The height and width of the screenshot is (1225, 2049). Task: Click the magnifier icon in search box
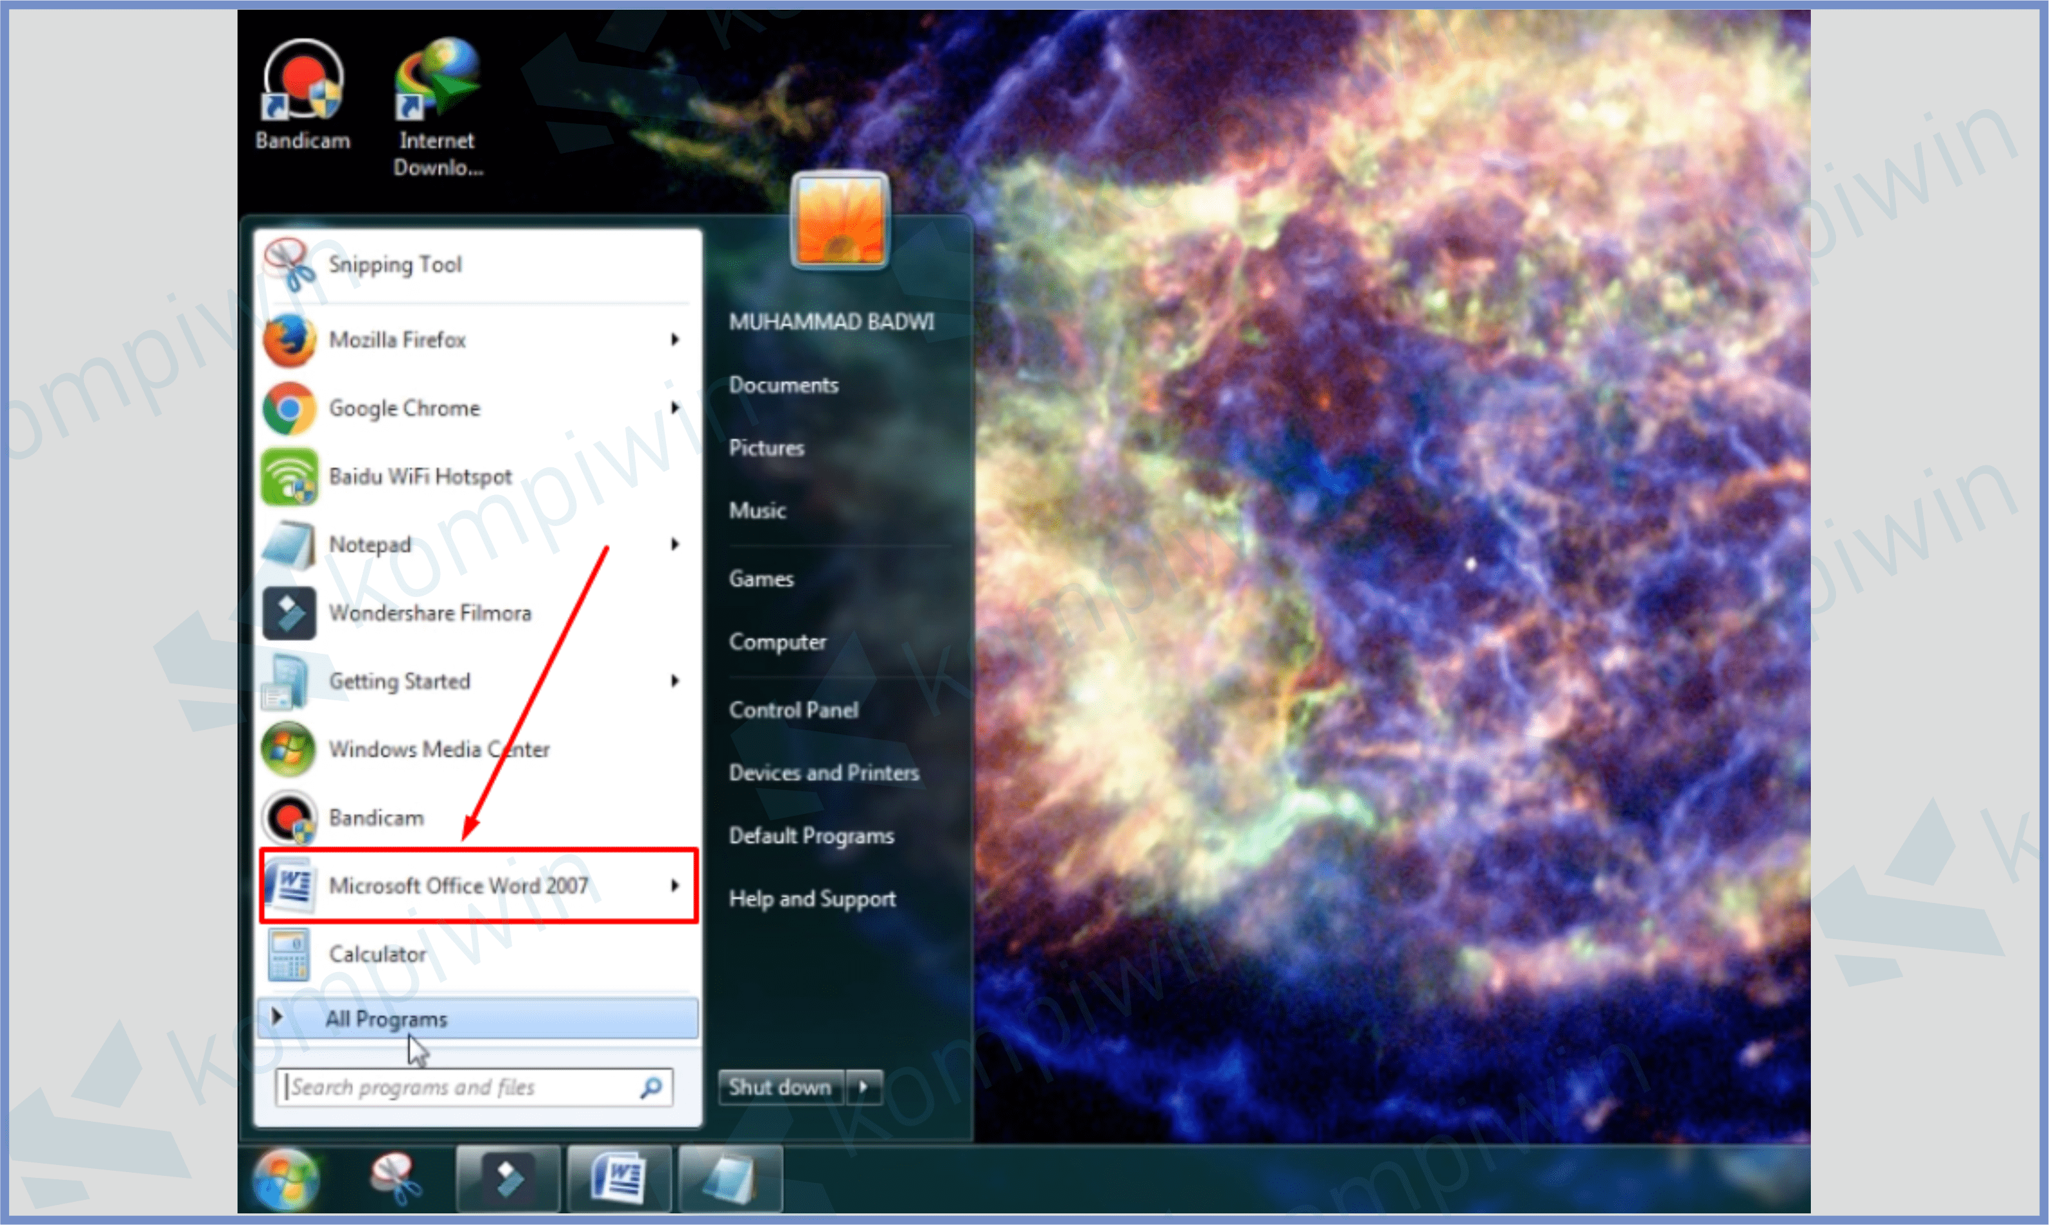[651, 1087]
